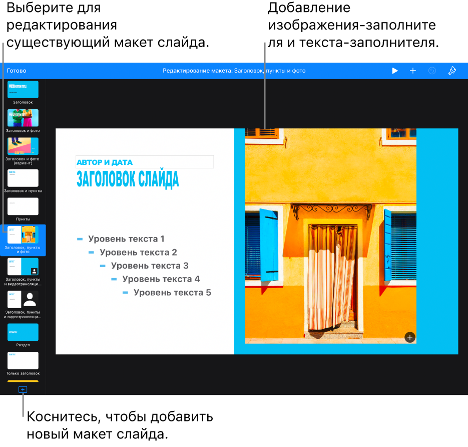Viewport: 468px width, 447px height.
Task: Tap Готово to finish editing
Action: point(17,71)
